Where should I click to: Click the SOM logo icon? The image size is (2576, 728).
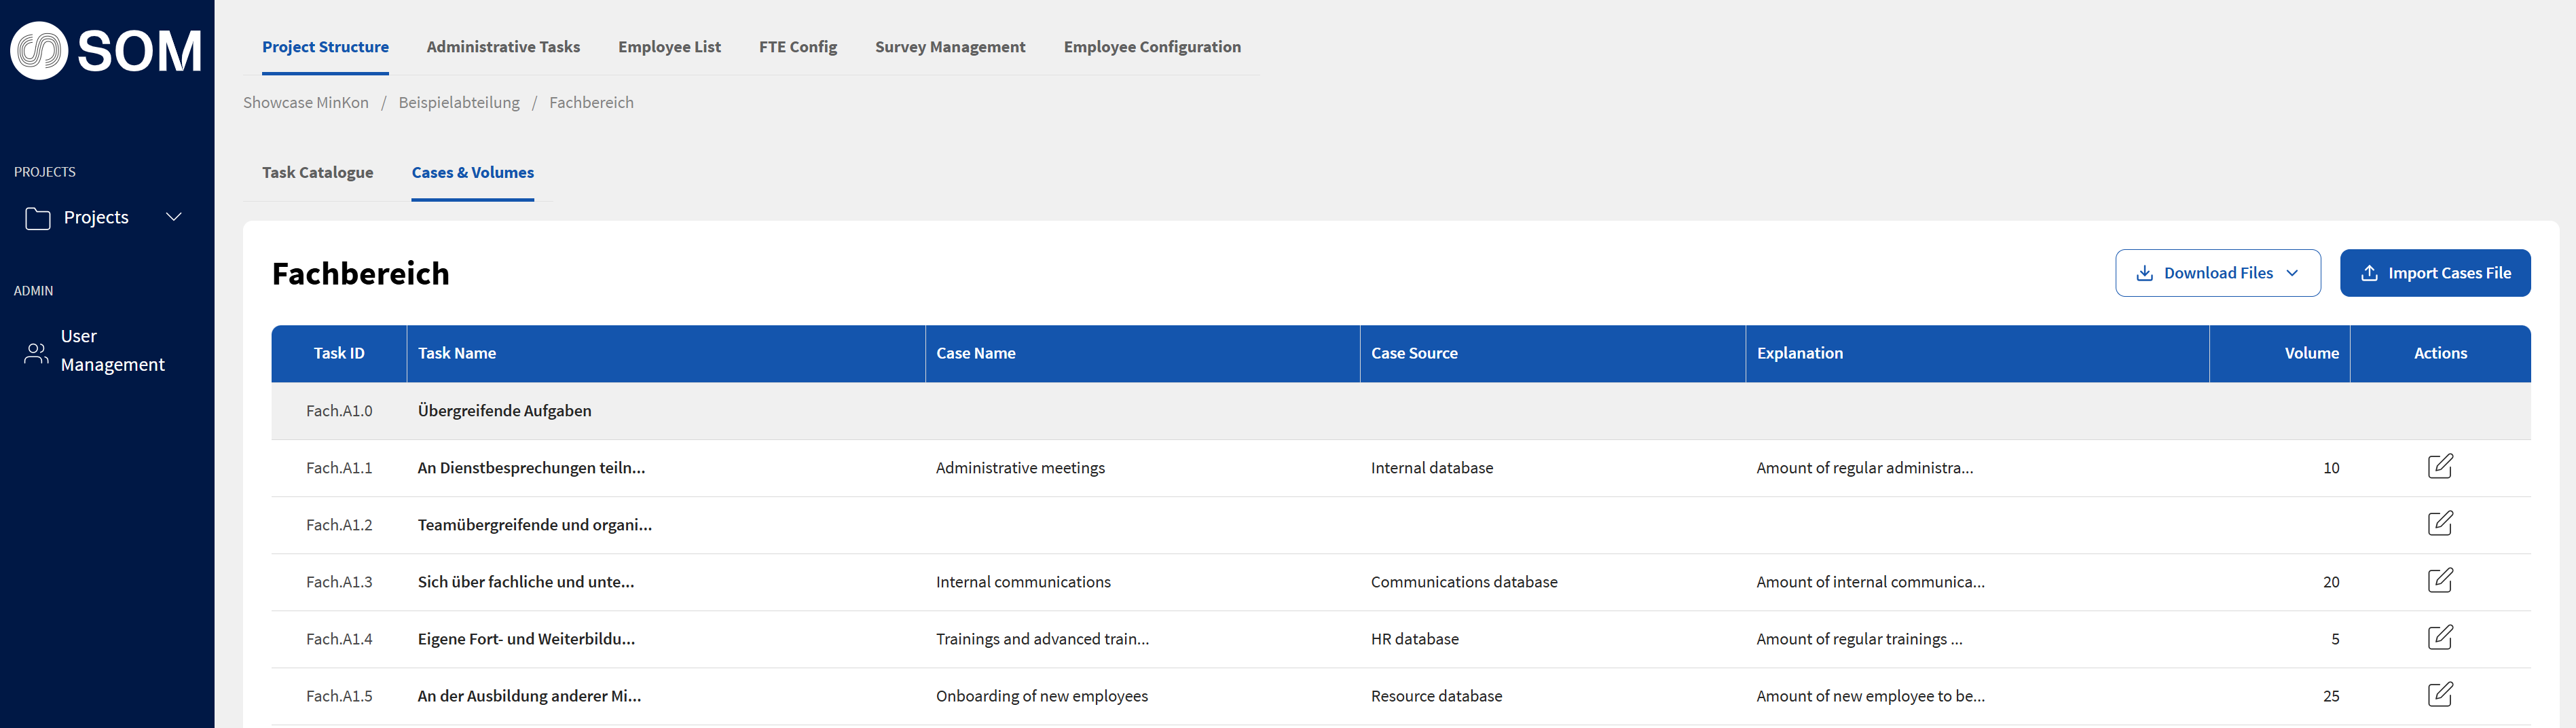(39, 51)
